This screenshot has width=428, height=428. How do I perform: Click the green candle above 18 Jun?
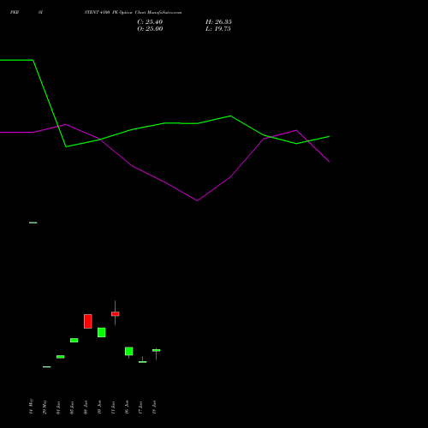tap(157, 350)
